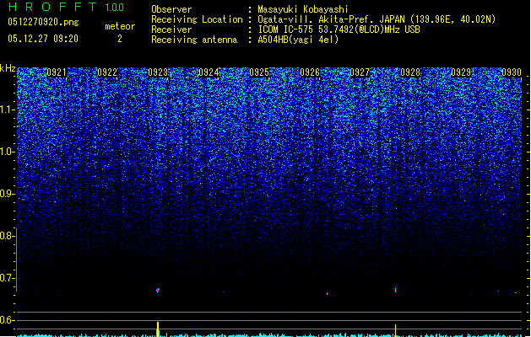The width and height of the screenshot is (531, 337).
Task: Click the Ogata-vill. Akita-Pref. JAPAN location text
Action: pyautogui.click(x=377, y=19)
